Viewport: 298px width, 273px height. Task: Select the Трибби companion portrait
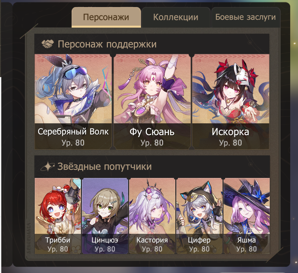pos(58,216)
